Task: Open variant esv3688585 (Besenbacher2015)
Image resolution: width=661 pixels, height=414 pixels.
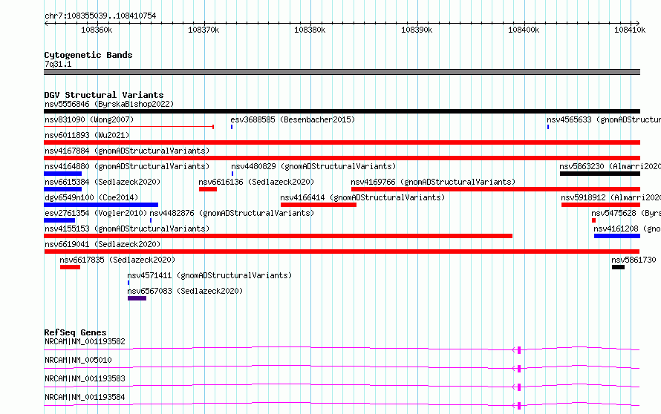Action: [x=293, y=119]
